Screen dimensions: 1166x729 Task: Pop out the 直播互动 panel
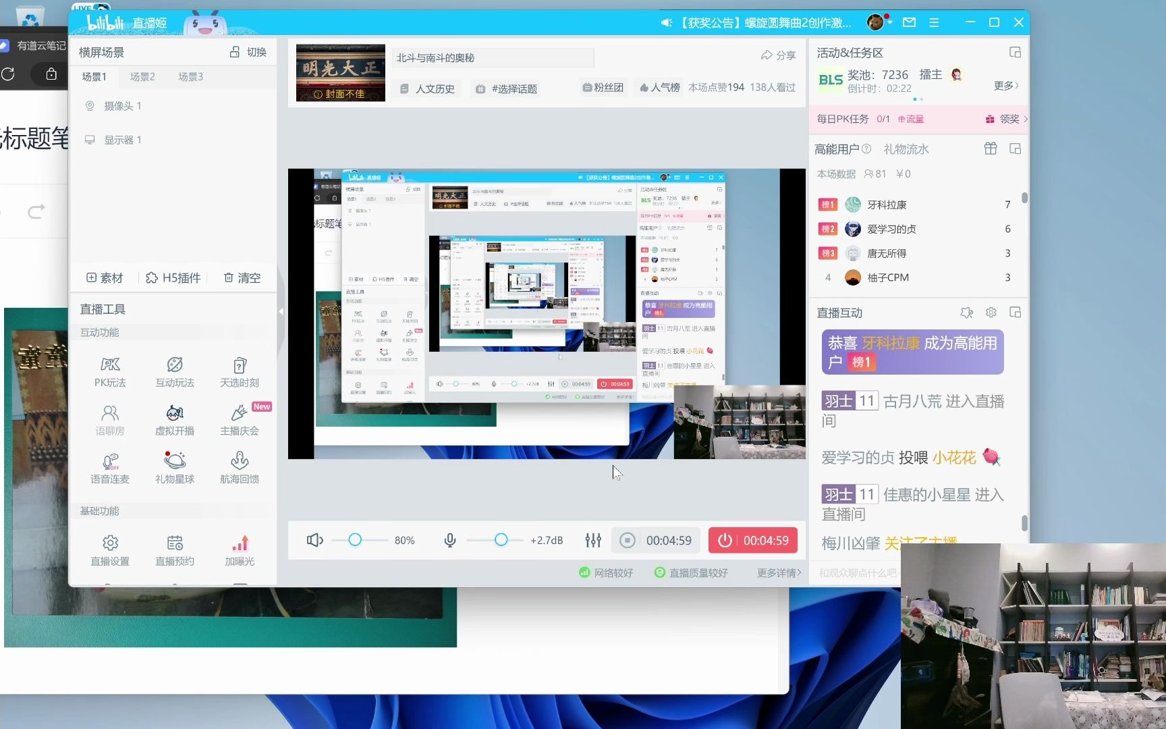coord(1015,313)
